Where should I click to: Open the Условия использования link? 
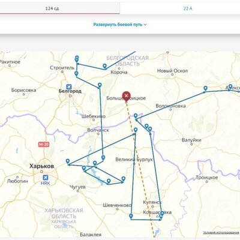[221, 232]
